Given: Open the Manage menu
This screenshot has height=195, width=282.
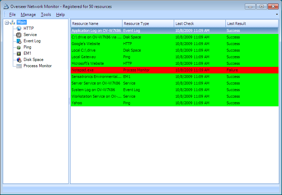Looking at the screenshot, I should (28, 15).
